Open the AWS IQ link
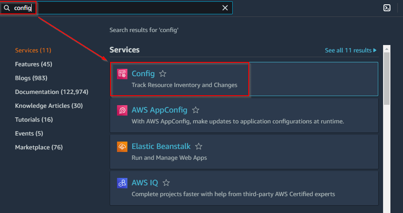 click(x=145, y=183)
